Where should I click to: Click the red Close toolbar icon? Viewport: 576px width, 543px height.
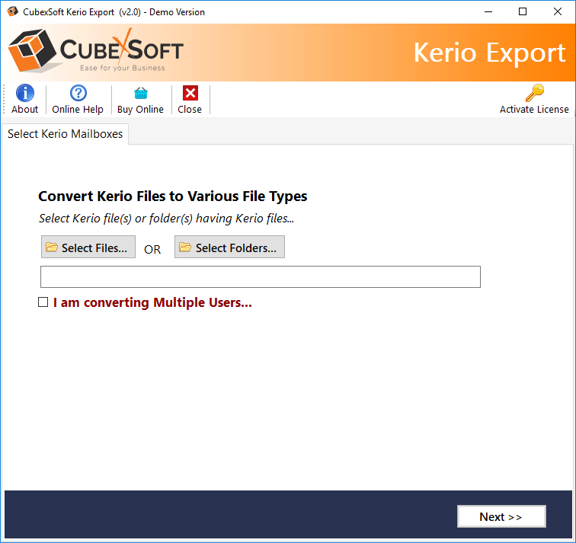(x=190, y=93)
